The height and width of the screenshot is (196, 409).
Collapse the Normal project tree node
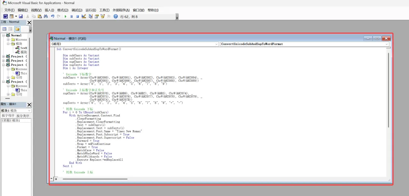pos(3,35)
